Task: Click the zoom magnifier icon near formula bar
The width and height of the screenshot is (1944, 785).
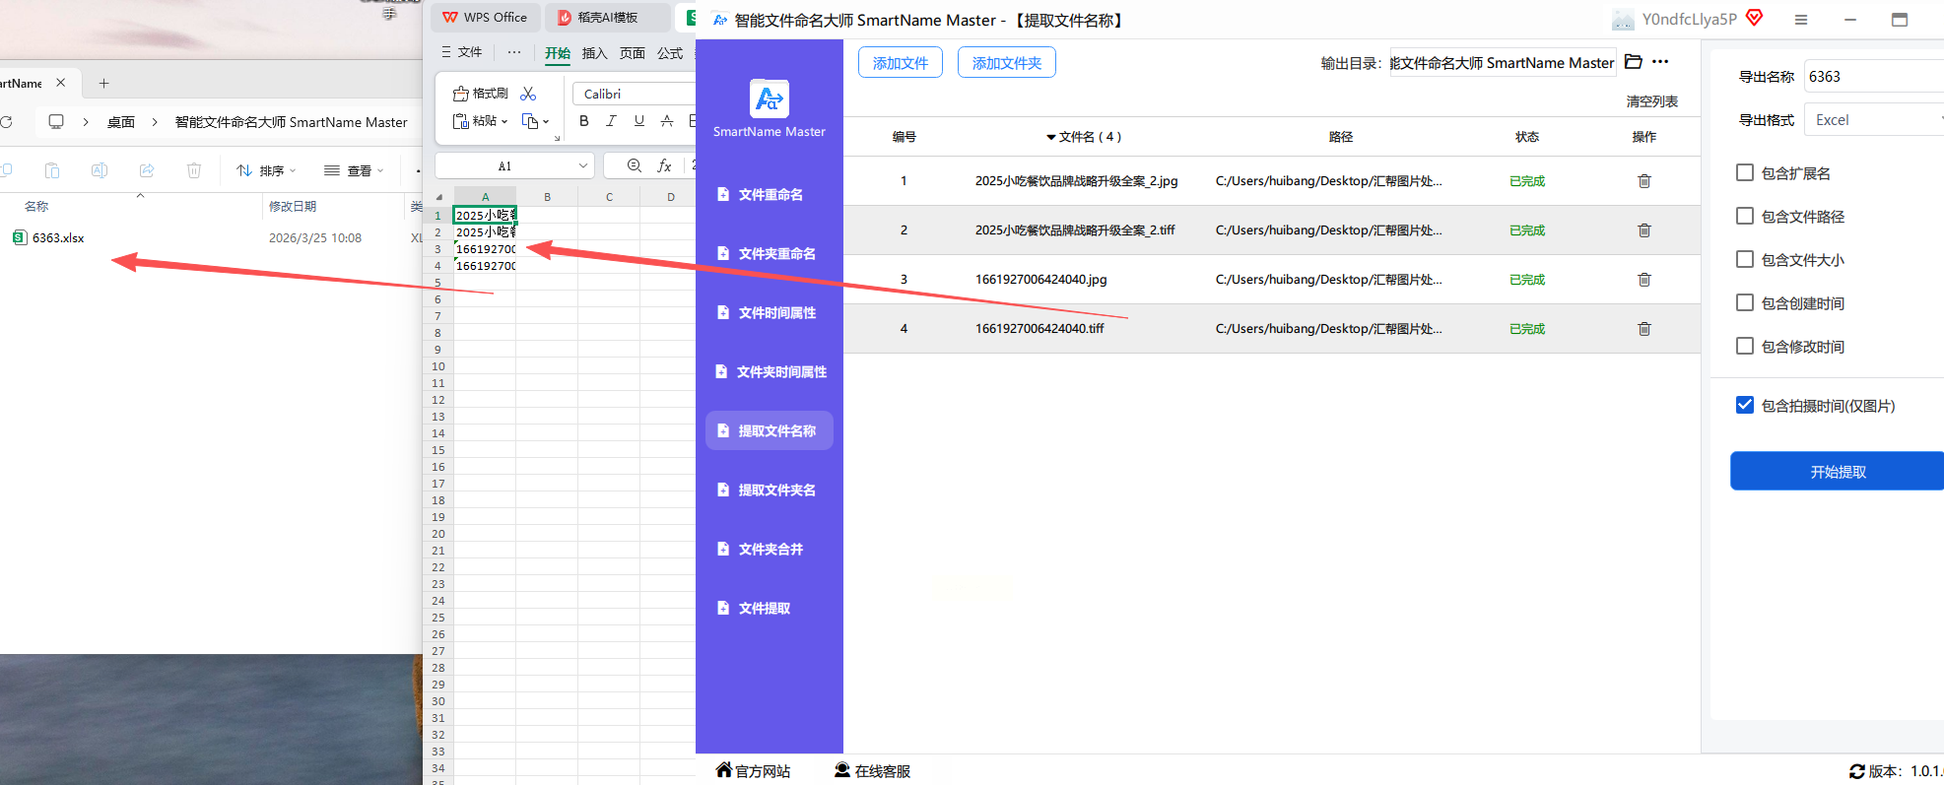Action: pos(635,165)
